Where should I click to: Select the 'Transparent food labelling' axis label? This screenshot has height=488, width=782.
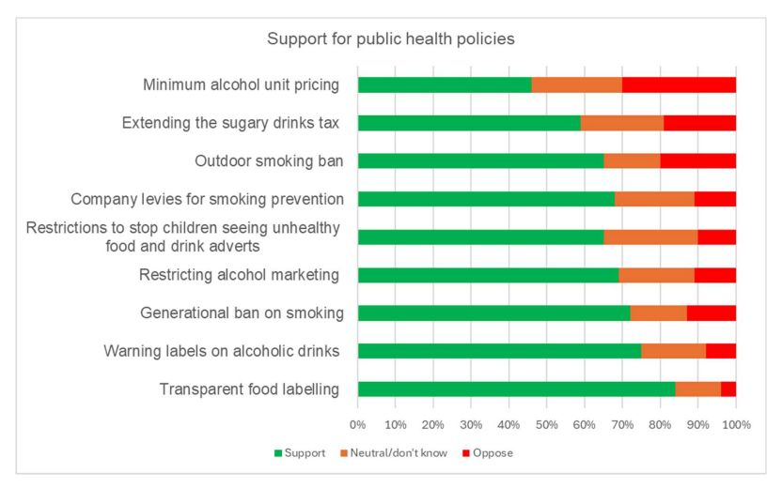coord(249,389)
